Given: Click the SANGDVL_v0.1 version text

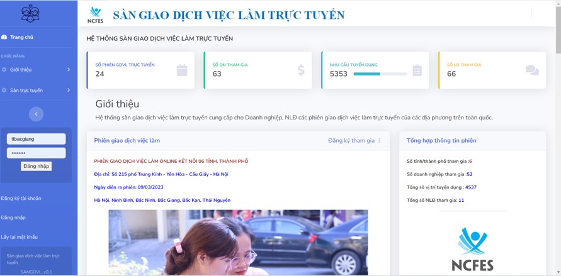Looking at the screenshot, I should pyautogui.click(x=36, y=272).
